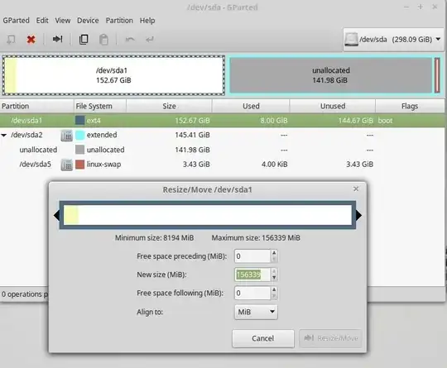Viewport: 447px width, 368px height.
Task: Select the /dev/sda1 partition row
Action: (222, 121)
